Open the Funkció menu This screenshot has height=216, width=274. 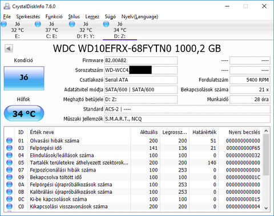54,17
